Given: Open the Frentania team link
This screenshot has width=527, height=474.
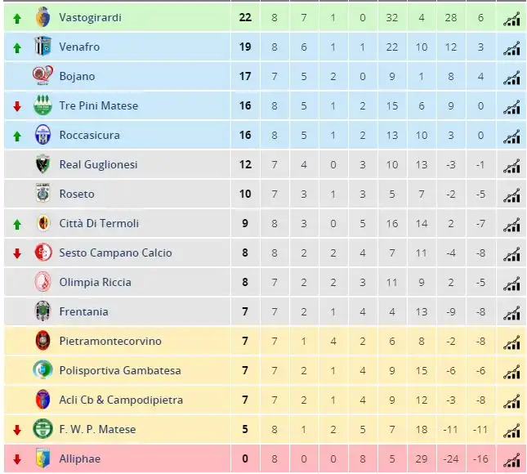Looking at the screenshot, I should click(x=83, y=311).
